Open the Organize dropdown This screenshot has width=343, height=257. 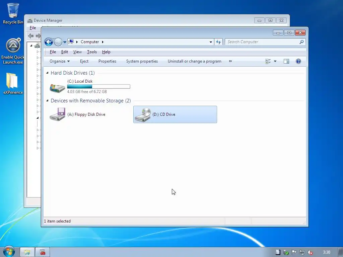60,61
